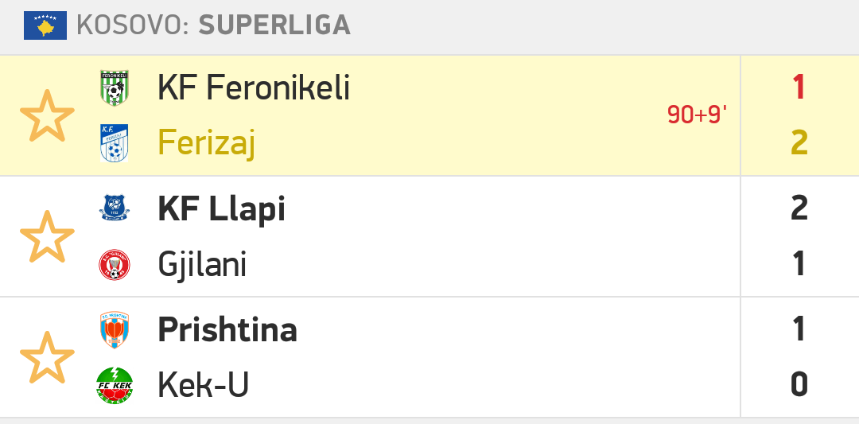This screenshot has width=859, height=424.
Task: Open the Kosovo Superliga league header
Action: [x=213, y=25]
